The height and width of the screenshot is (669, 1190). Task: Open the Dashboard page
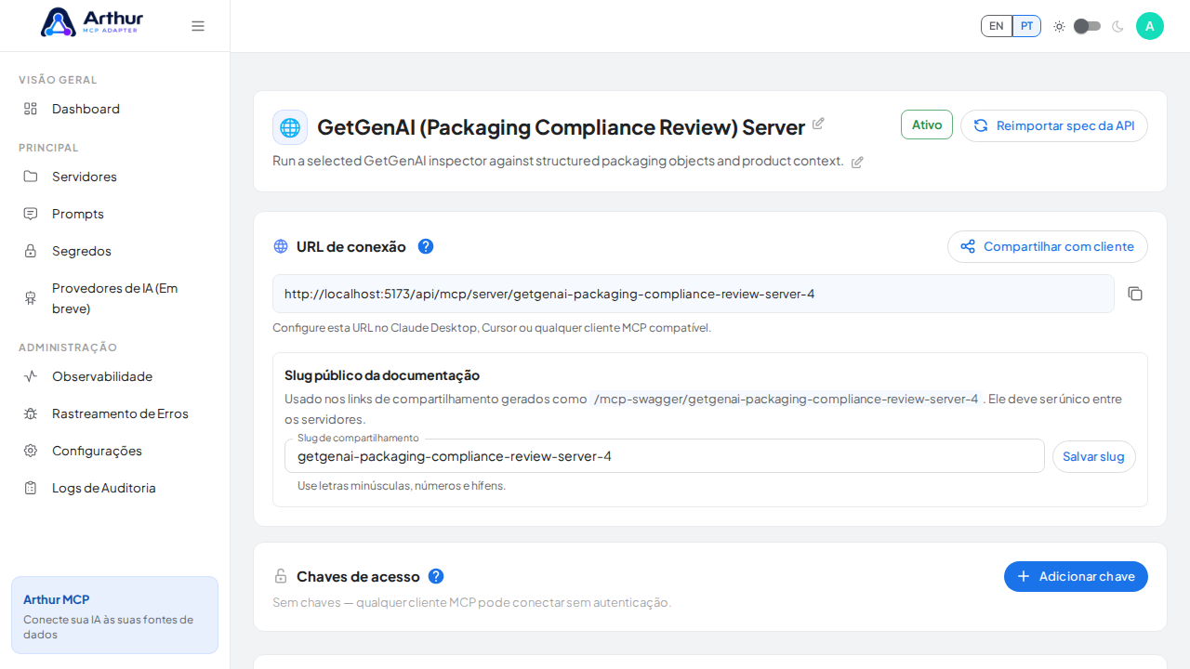(114, 109)
